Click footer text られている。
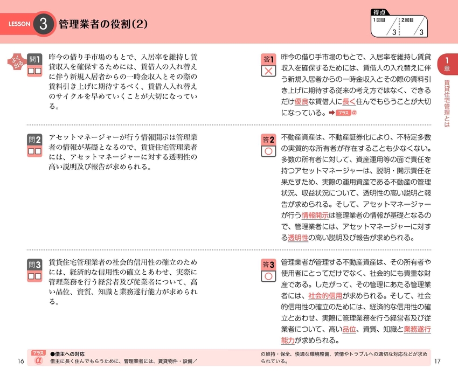The width and height of the screenshot is (458, 375). pos(274,362)
